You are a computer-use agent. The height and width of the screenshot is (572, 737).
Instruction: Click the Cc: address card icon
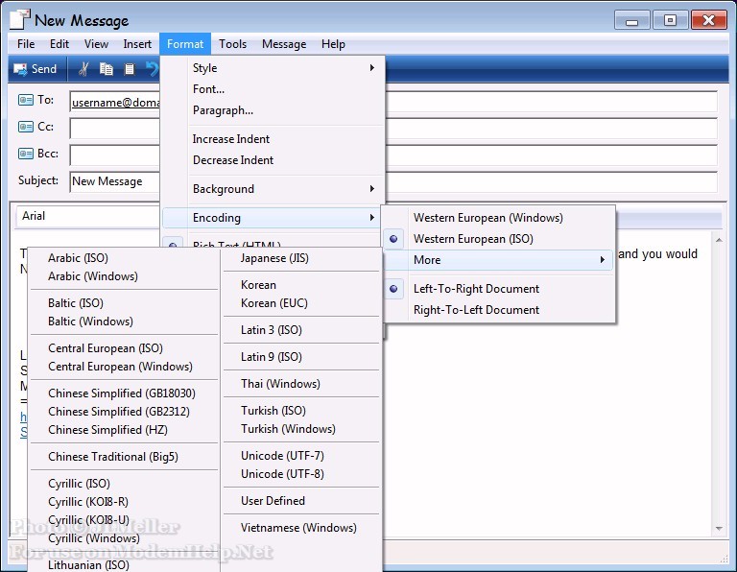[26, 127]
